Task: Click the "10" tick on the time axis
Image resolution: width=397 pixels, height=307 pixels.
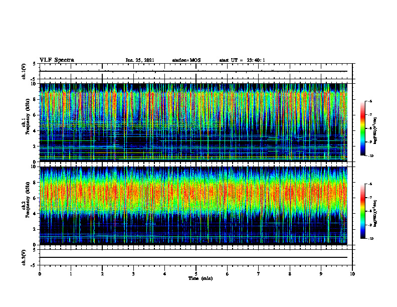Action: coord(352,274)
